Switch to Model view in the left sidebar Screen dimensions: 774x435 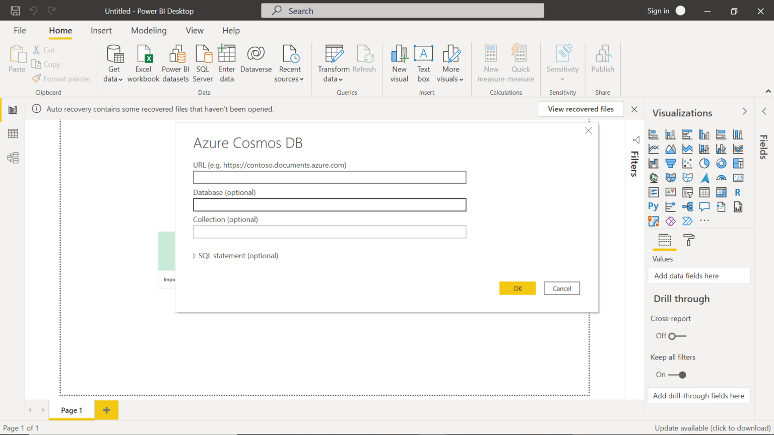point(12,158)
